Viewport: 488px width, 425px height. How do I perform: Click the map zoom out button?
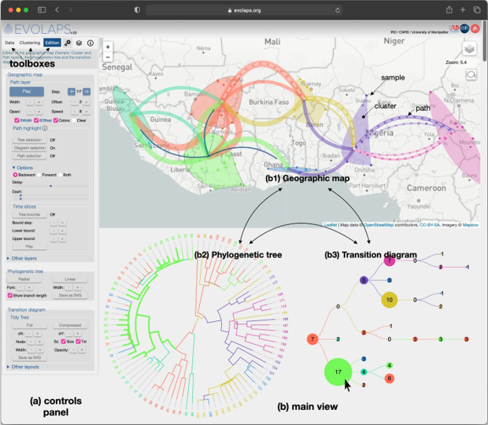point(108,57)
